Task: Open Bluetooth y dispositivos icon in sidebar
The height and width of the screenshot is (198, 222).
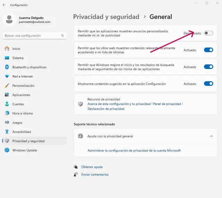Action: point(7,67)
